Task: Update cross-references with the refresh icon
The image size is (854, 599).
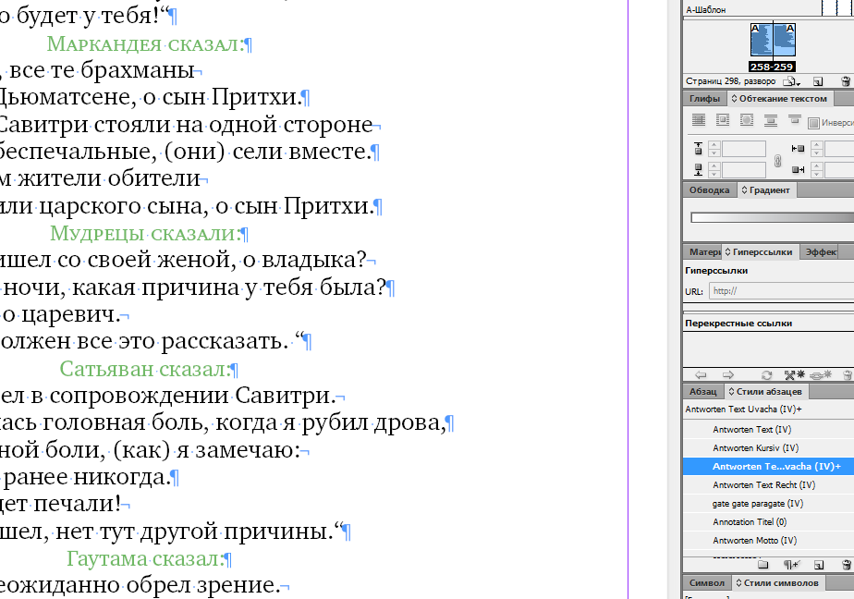Action: [766, 375]
